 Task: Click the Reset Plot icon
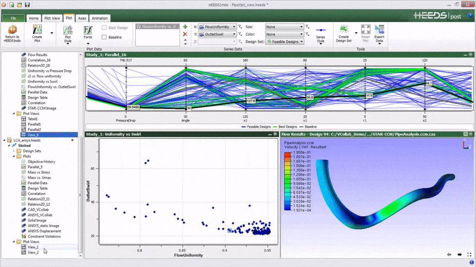(x=365, y=29)
